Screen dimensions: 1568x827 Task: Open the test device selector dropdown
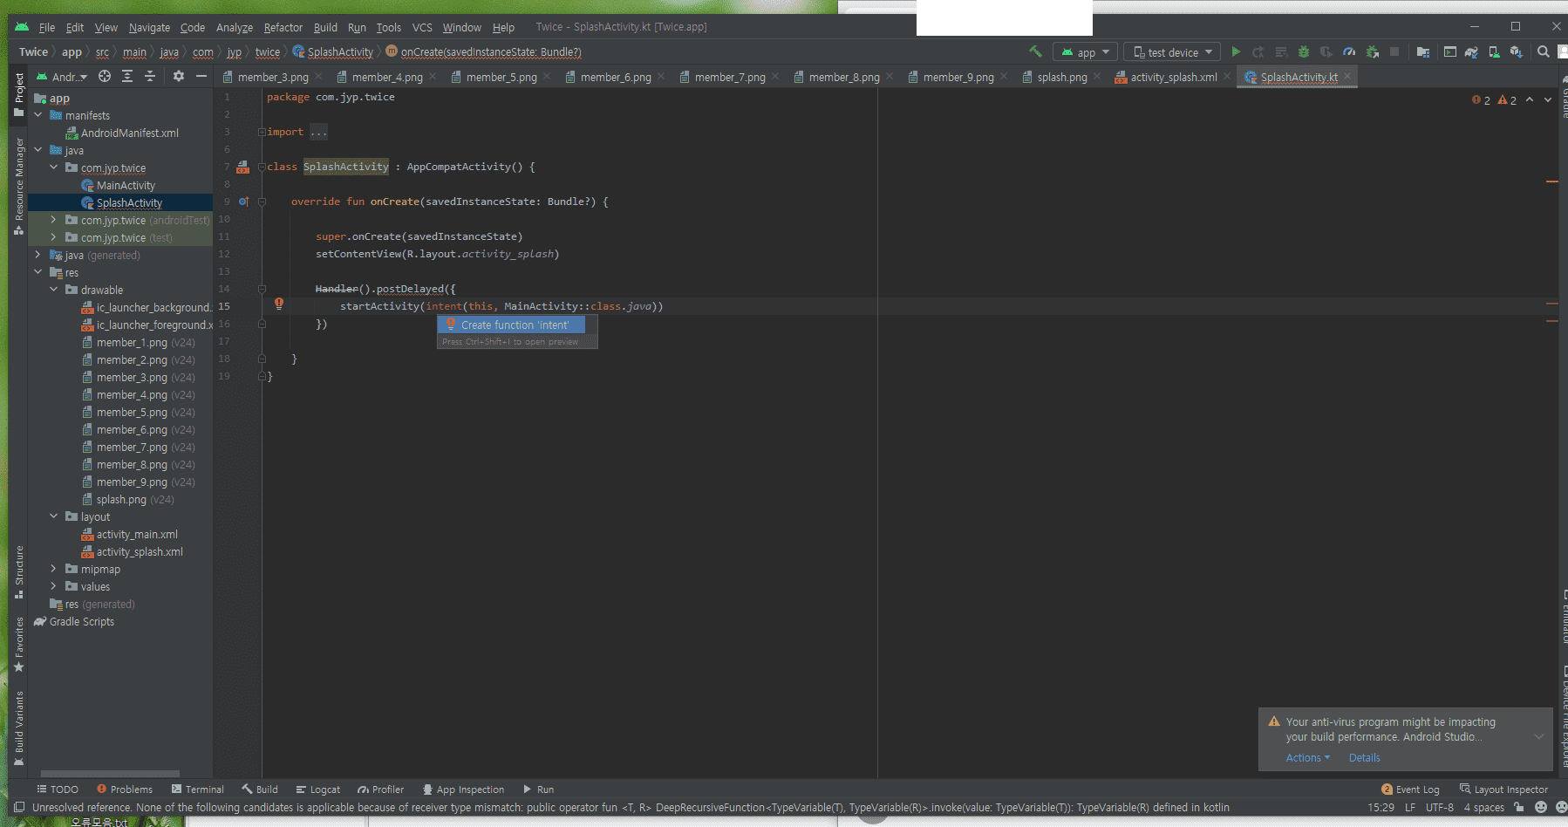pos(1172,52)
